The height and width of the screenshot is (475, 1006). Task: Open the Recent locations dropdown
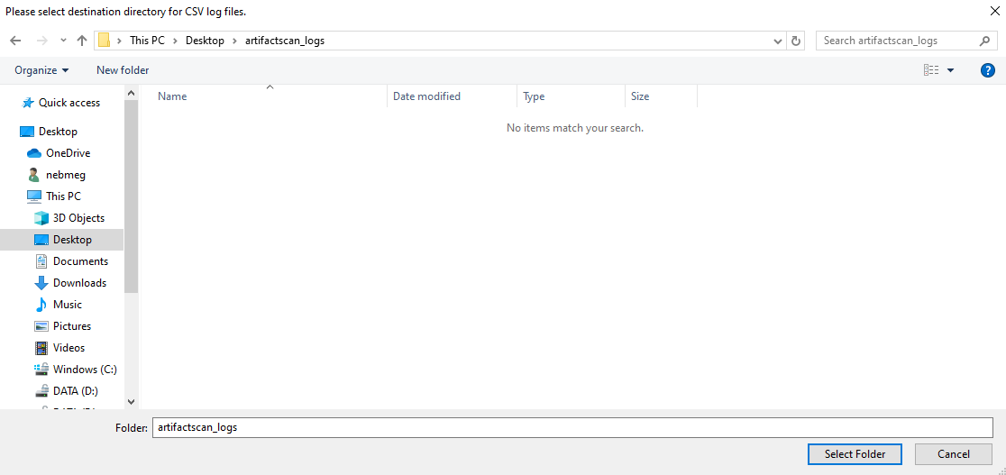[63, 41]
